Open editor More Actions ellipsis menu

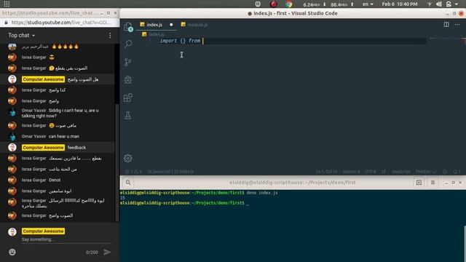coord(457,25)
